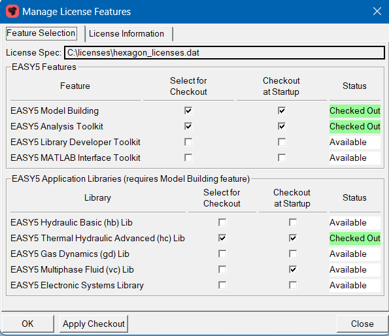Screen dimensions: 389x336
Task: Click the EASY5 Electronic Systems Library label
Action: click(x=77, y=286)
